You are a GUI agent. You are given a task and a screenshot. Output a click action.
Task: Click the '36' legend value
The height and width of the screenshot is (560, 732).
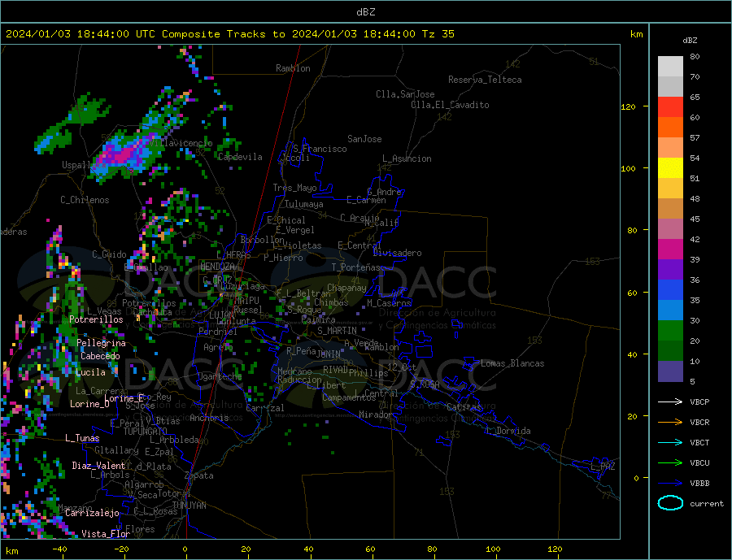click(x=695, y=280)
